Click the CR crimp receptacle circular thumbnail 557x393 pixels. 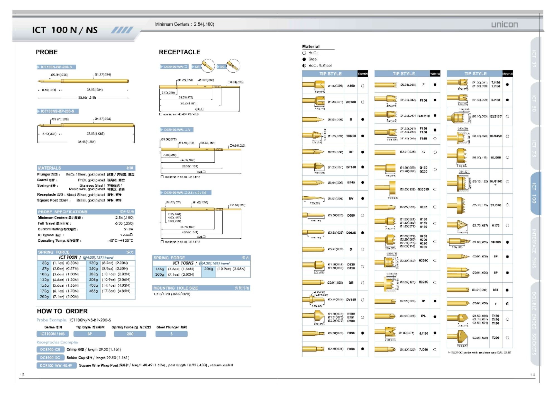coord(208,66)
